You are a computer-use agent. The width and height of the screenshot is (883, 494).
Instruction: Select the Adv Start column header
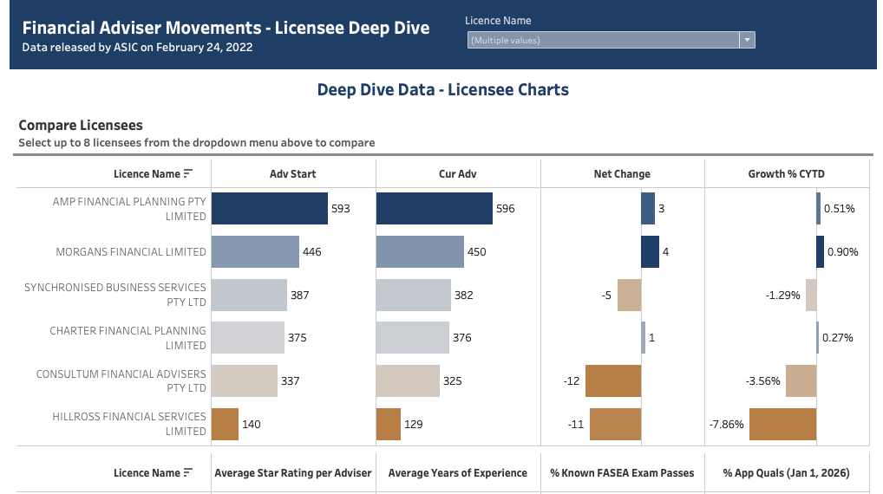point(293,174)
